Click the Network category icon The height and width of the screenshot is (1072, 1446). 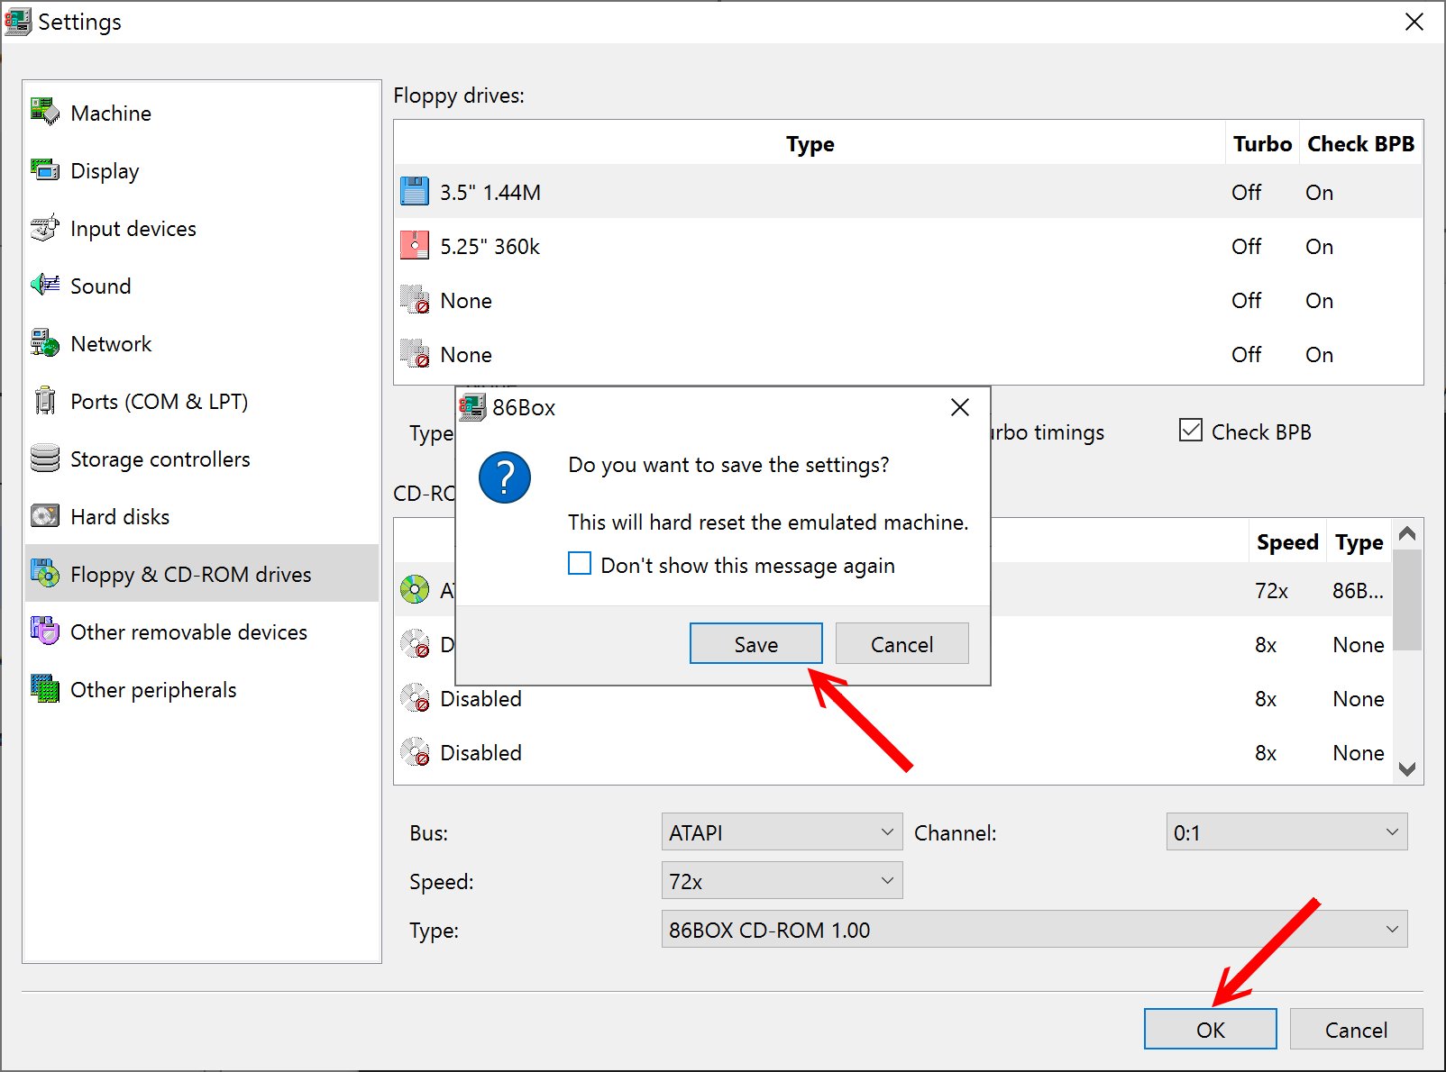click(45, 343)
